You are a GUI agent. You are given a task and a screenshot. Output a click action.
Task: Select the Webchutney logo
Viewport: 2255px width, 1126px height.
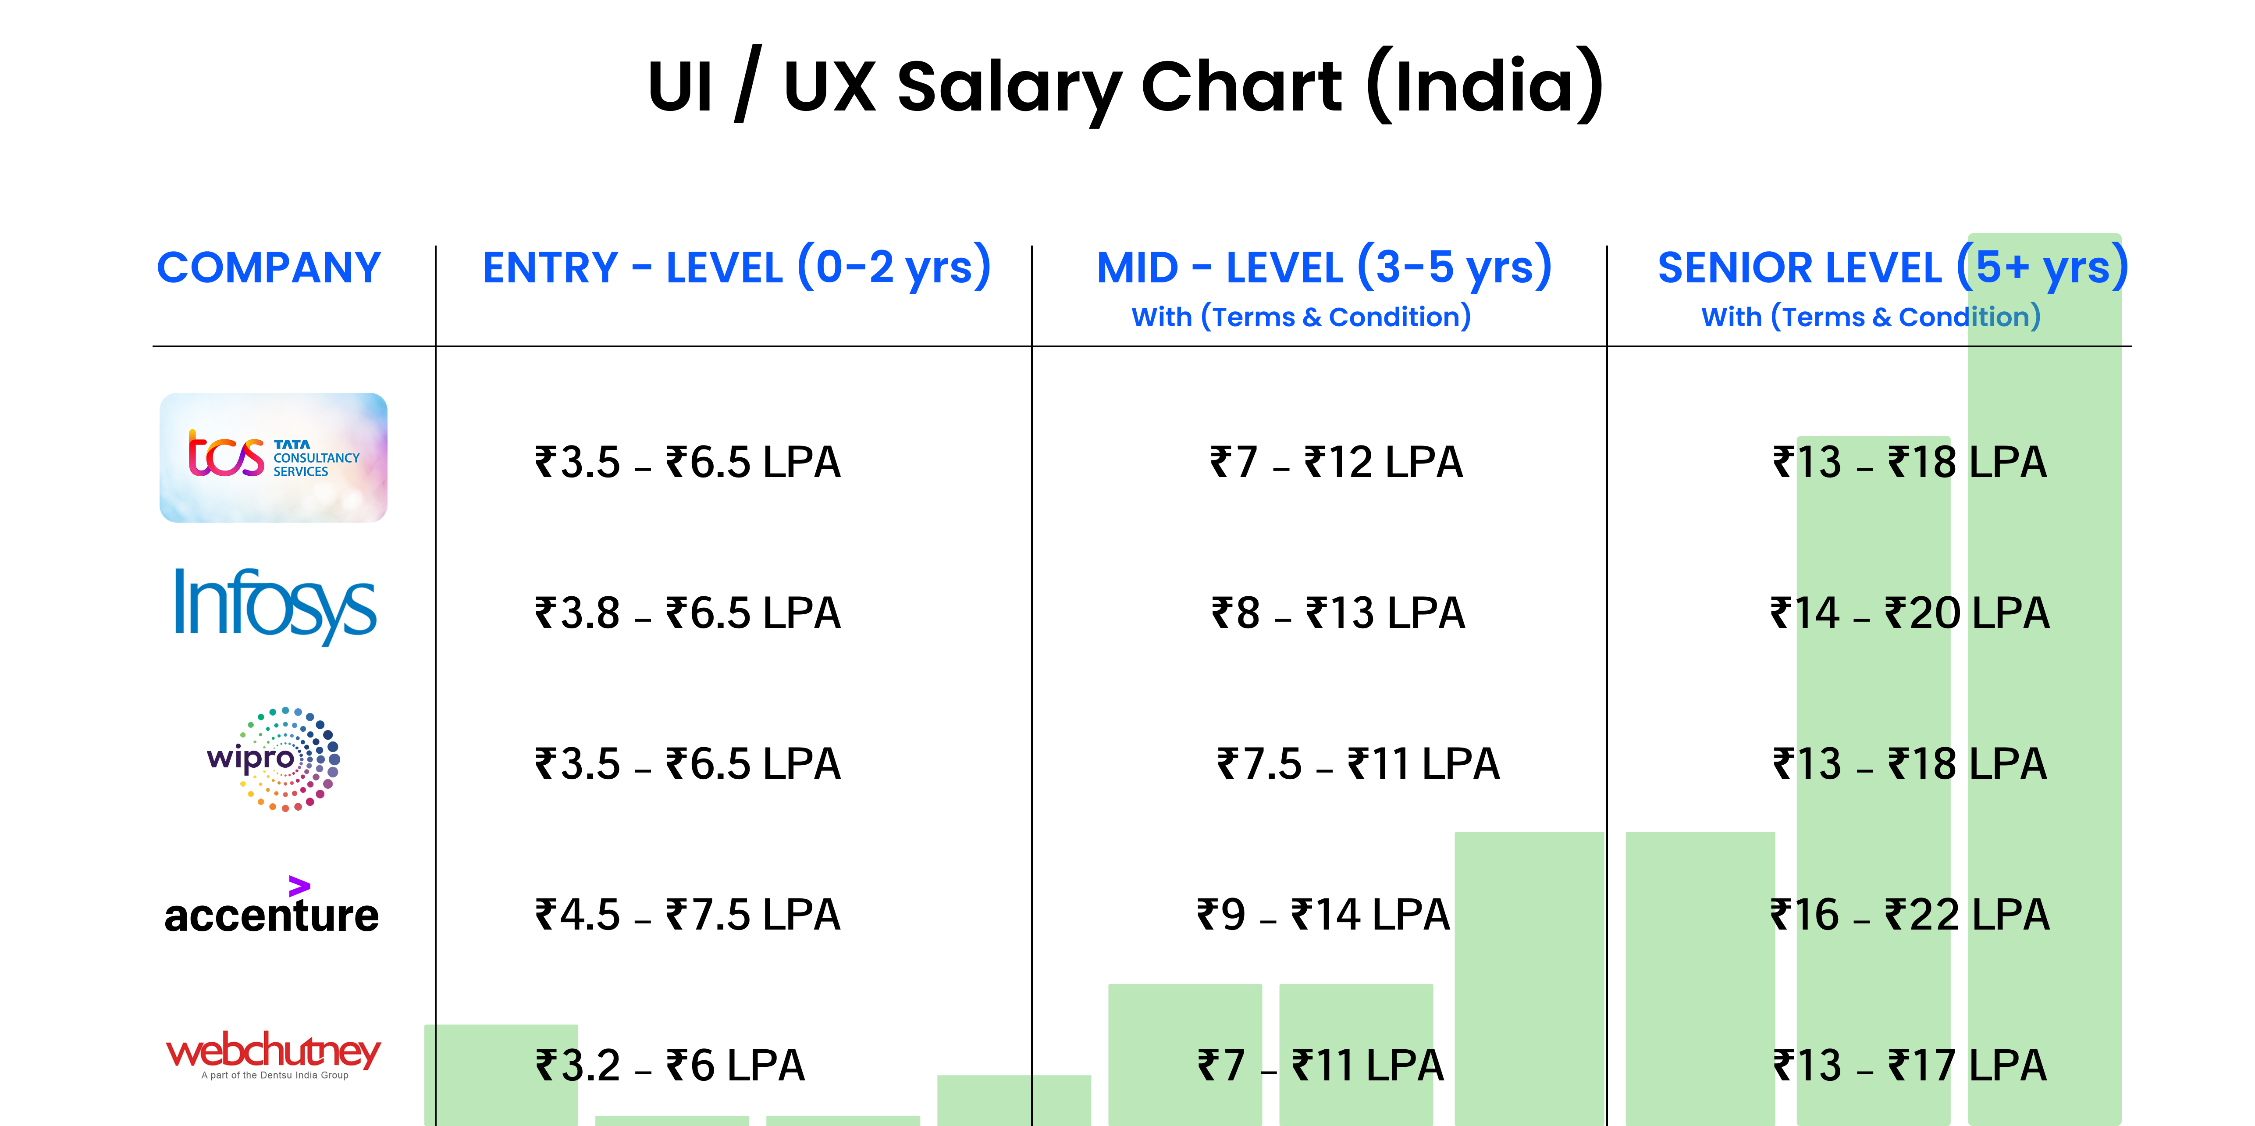coord(273,1053)
